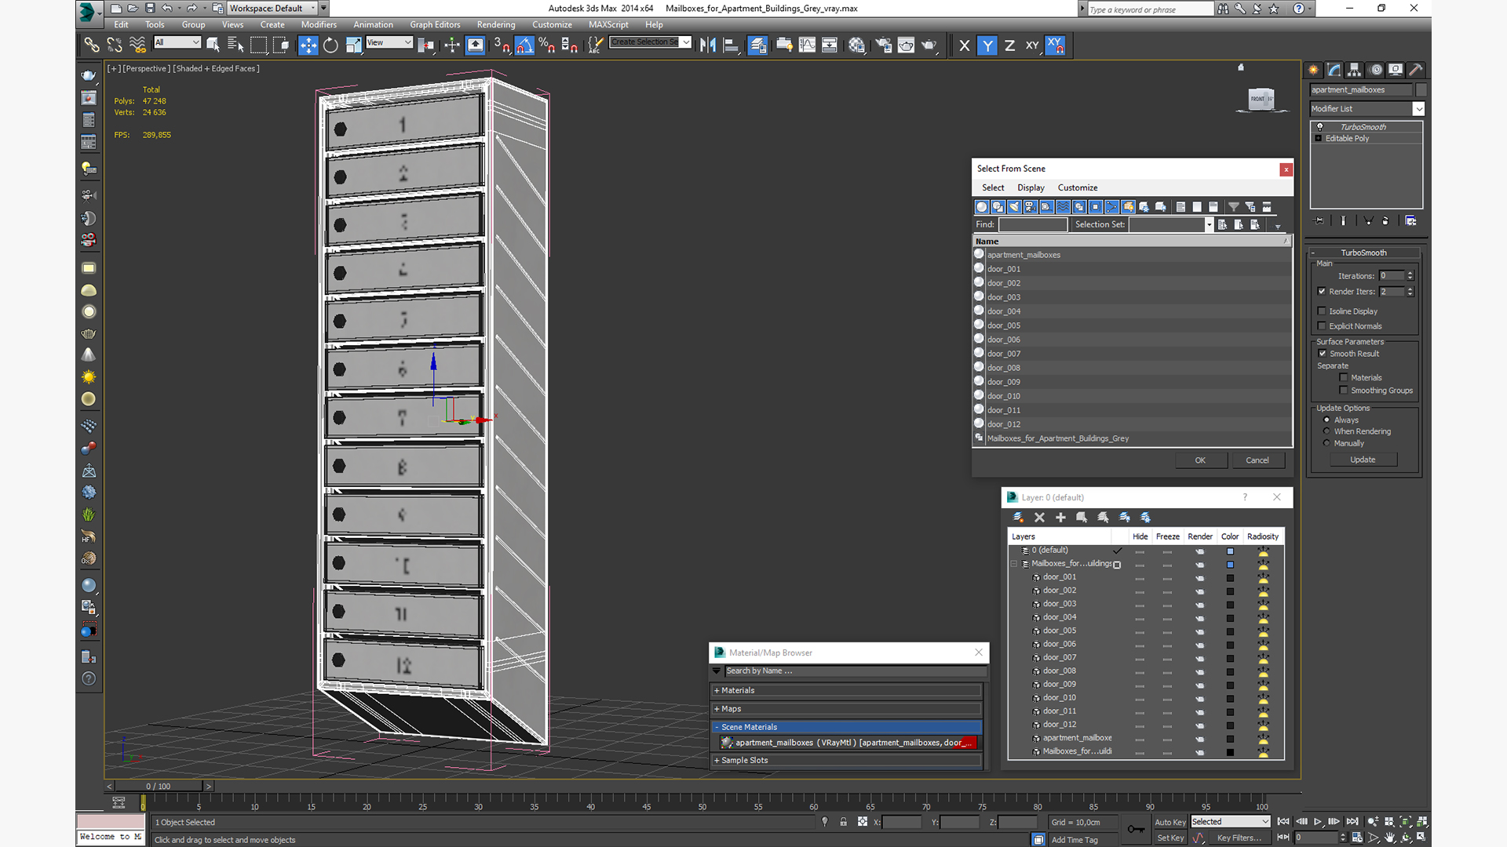
Task: Open the selection filter All dropdown
Action: point(177,42)
